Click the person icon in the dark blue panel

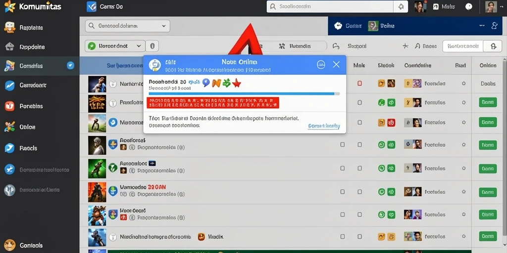click(494, 26)
